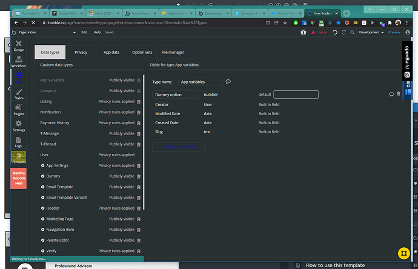This screenshot has width=418, height=269.
Task: Switch to the Option sets tab
Action: 142,52
